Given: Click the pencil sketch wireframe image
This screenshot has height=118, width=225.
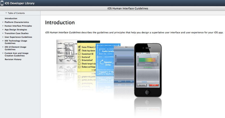Looking at the screenshot, I should pyautogui.click(x=67, y=52).
